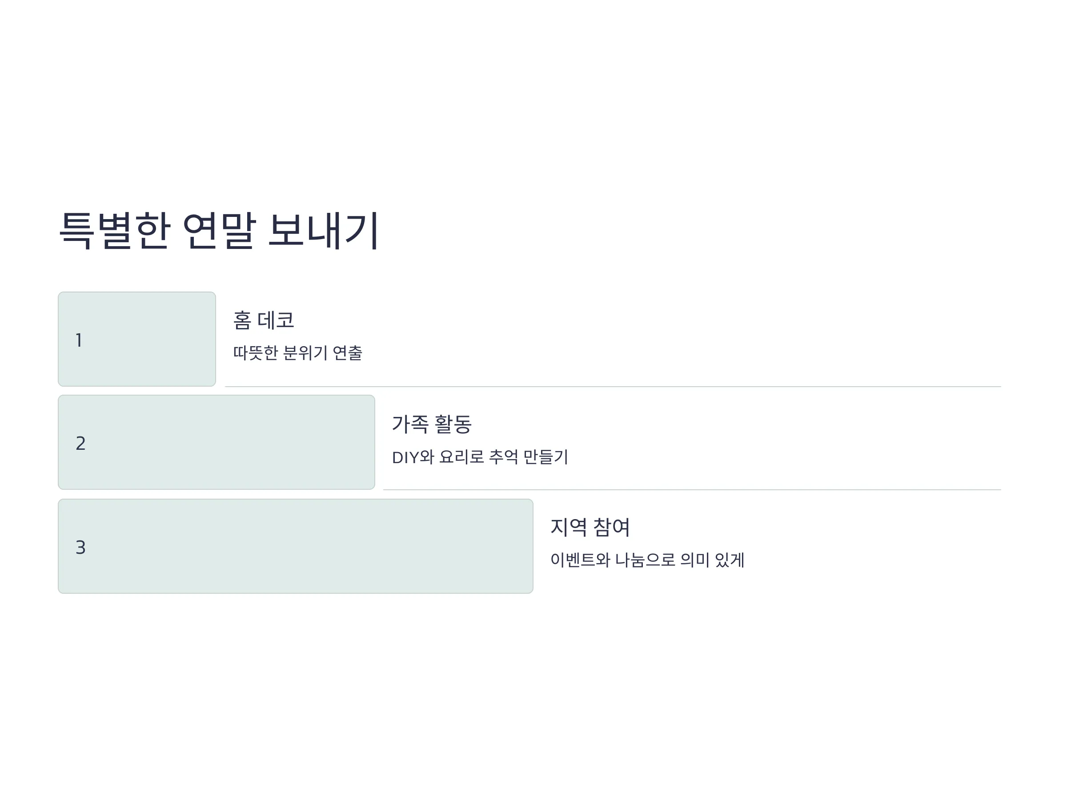Click the 가족 활동 heading

432,424
